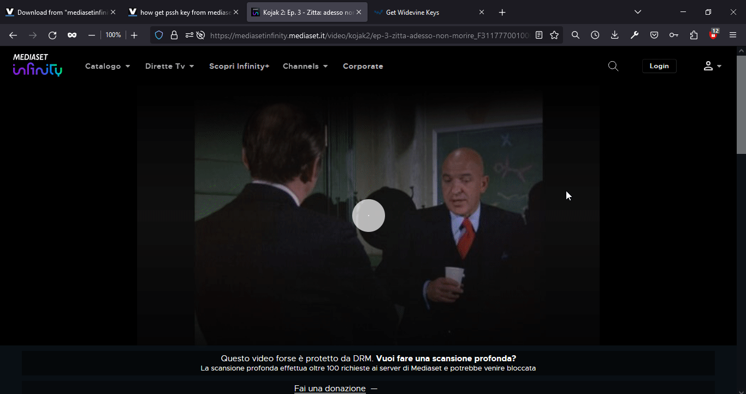Toggle reader view

pos(539,35)
